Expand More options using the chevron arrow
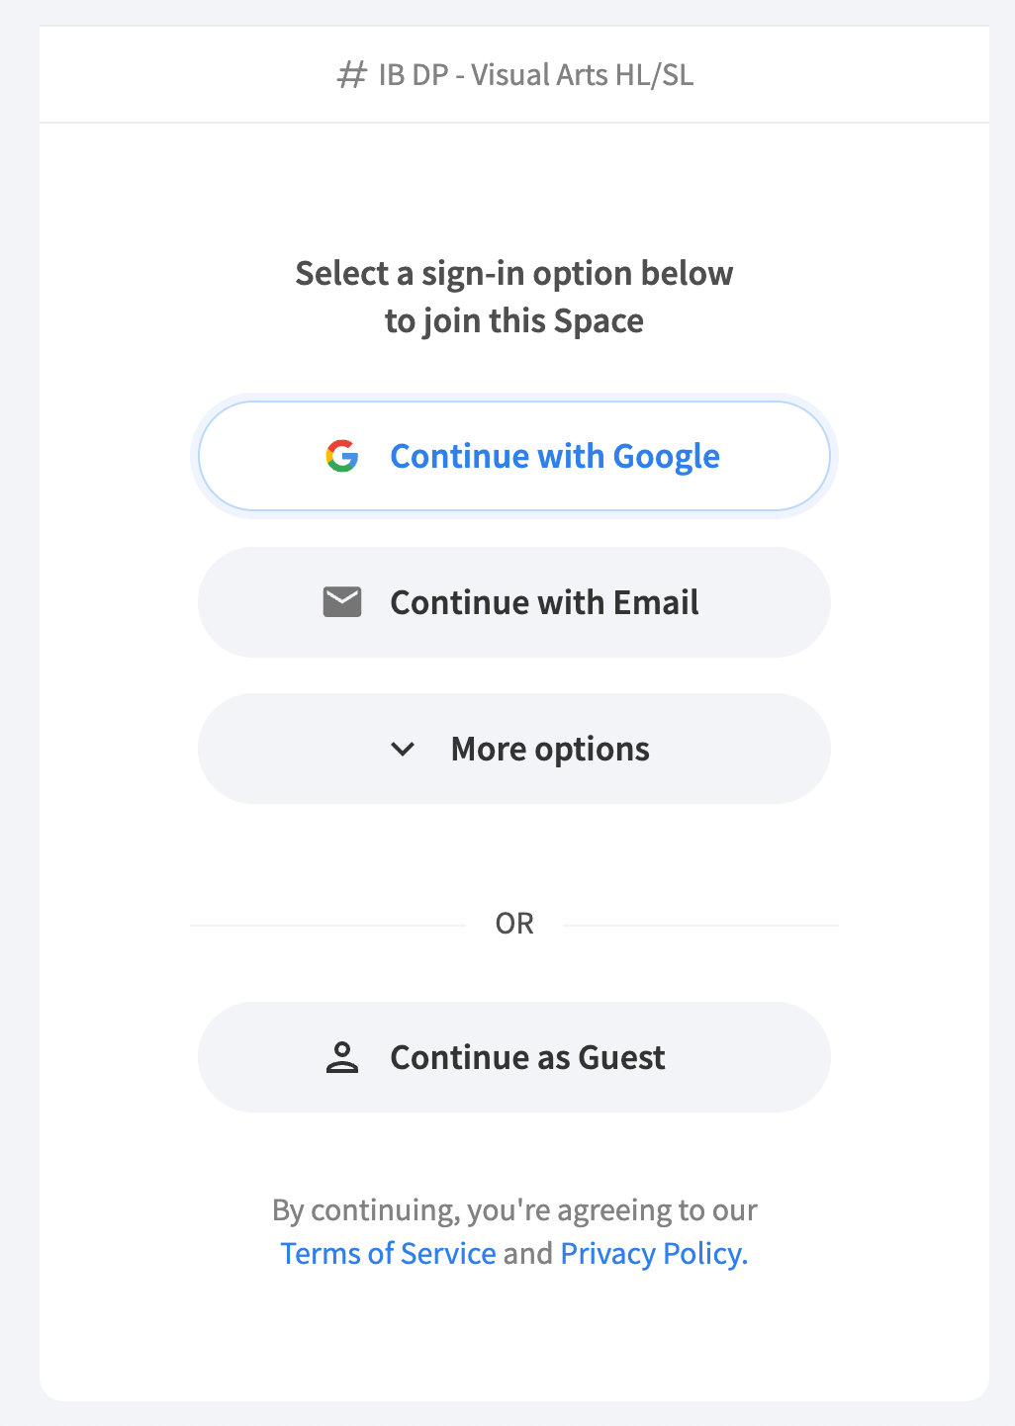The height and width of the screenshot is (1426, 1015). tap(403, 749)
